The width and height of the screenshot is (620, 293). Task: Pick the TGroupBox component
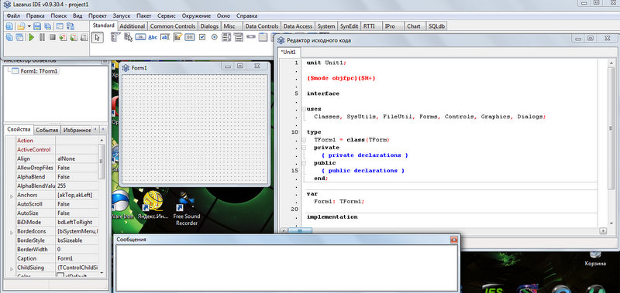(263, 37)
